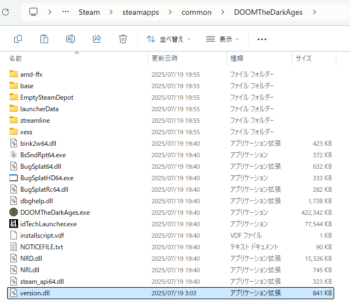This screenshot has height=303, width=350.
Task: Select the NRI.dll file name
Action: pyautogui.click(x=30, y=270)
